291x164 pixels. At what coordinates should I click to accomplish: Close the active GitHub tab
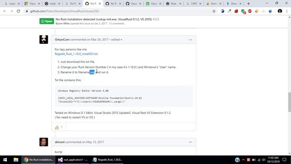pos(100,4)
